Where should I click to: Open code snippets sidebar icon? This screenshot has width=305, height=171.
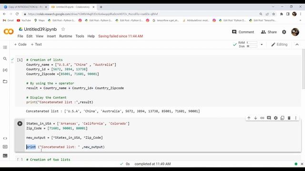5,138
